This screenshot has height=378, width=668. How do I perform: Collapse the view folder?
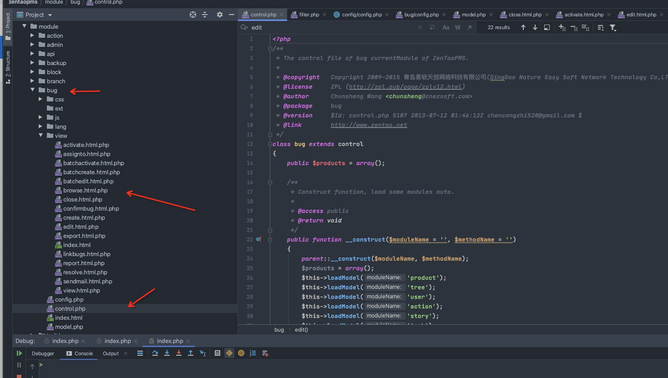41,136
